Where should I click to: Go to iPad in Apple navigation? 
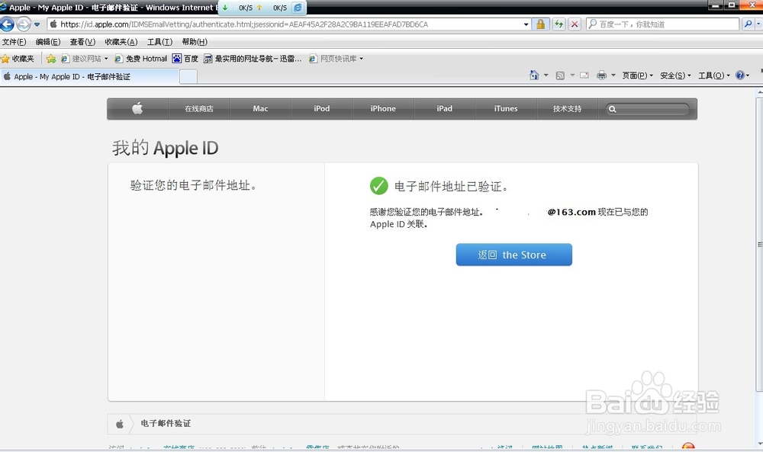point(444,108)
